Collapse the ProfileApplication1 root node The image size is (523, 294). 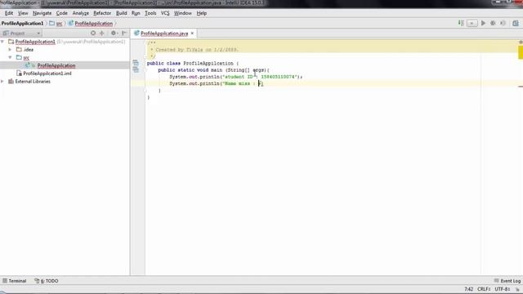coord(2,42)
